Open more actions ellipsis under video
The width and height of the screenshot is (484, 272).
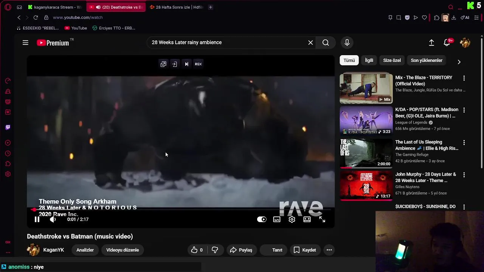coord(329,250)
